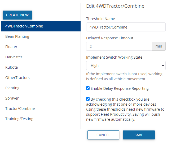
Task: Uncheck the firmware acknowledgment checkbox
Action: pyautogui.click(x=88, y=99)
